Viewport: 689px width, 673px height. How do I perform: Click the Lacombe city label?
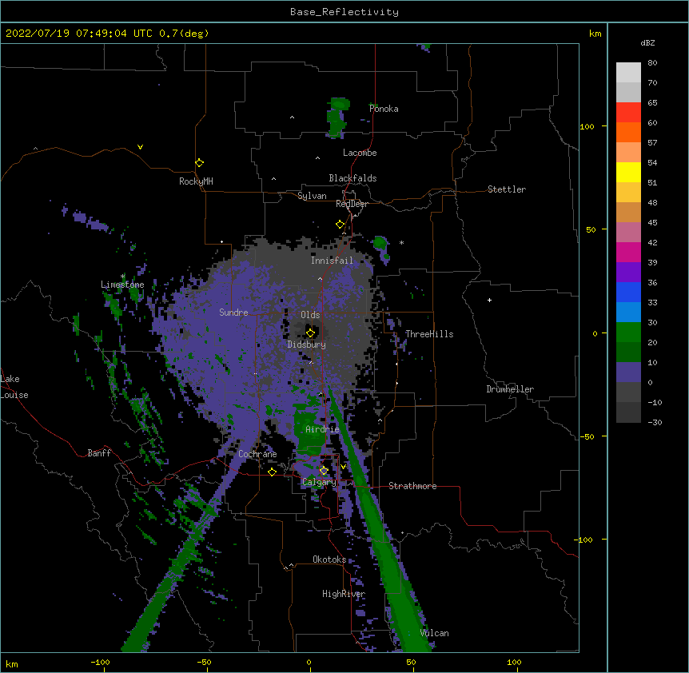click(360, 153)
